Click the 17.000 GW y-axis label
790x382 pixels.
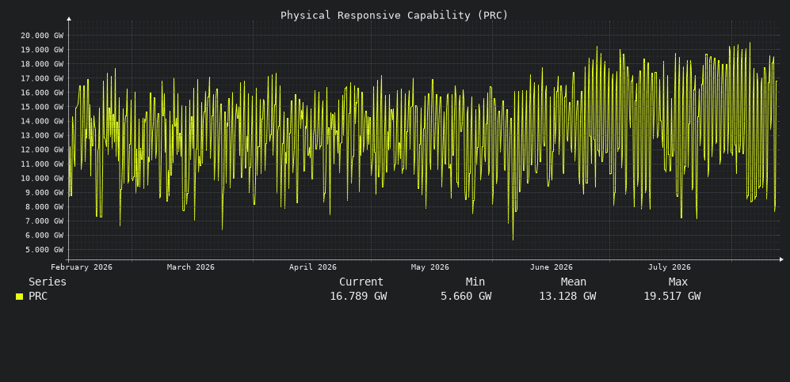42,78
